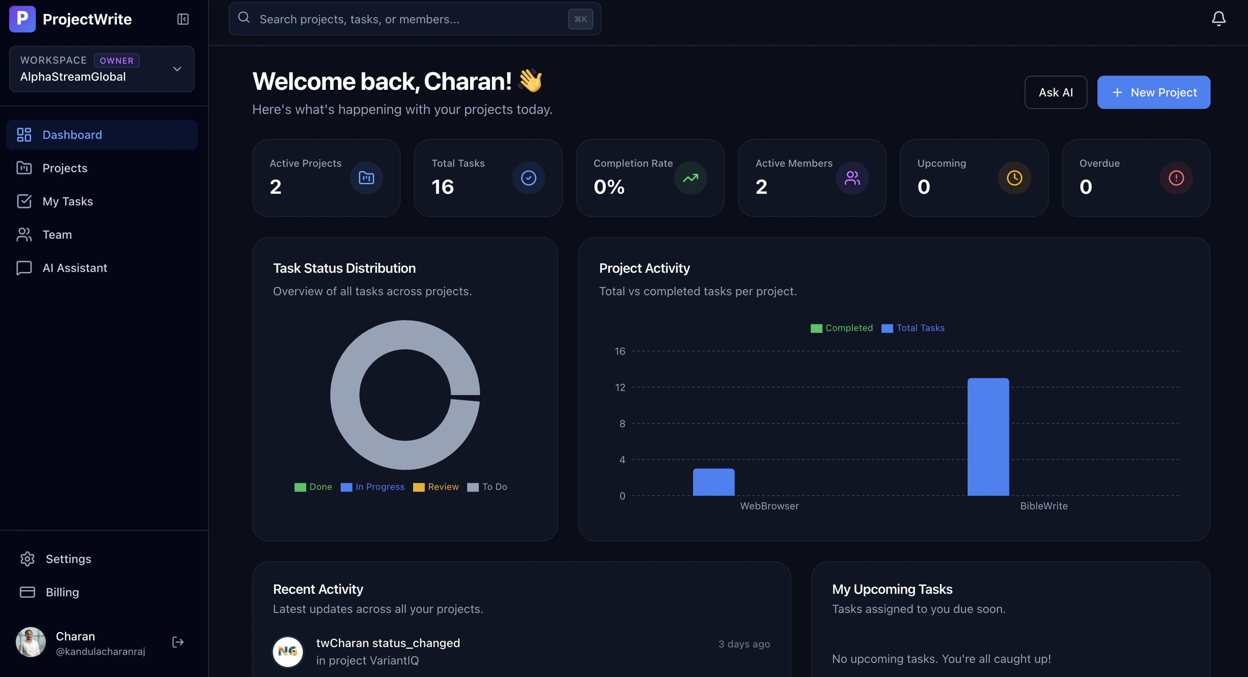Screen dimensions: 1248x677
Task: Click the Active Members people icon
Action: [x=852, y=178]
